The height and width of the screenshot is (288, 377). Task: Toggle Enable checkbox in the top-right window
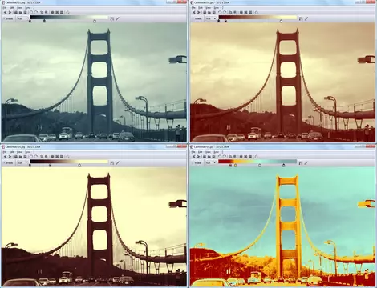pos(197,18)
